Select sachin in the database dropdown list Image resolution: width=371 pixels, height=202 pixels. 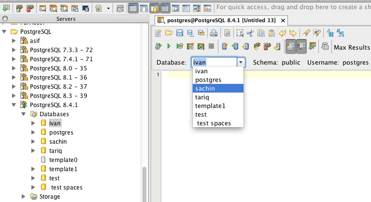point(218,88)
